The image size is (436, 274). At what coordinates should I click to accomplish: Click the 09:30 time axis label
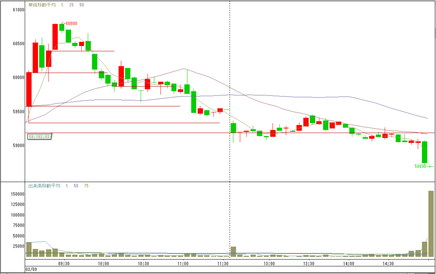click(x=64, y=263)
